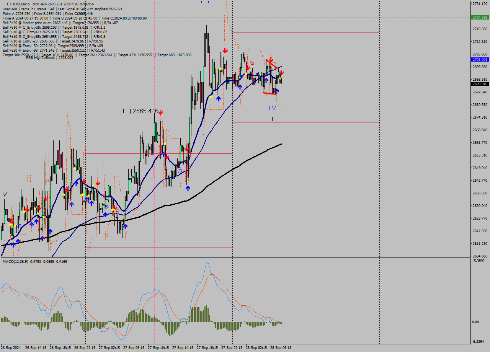The width and height of the screenshot is (490, 352).
Task: Click the yellow star on the latest candle
Action: (x=280, y=78)
